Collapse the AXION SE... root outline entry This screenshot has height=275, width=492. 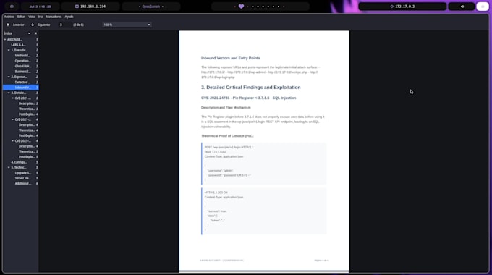coord(5,40)
